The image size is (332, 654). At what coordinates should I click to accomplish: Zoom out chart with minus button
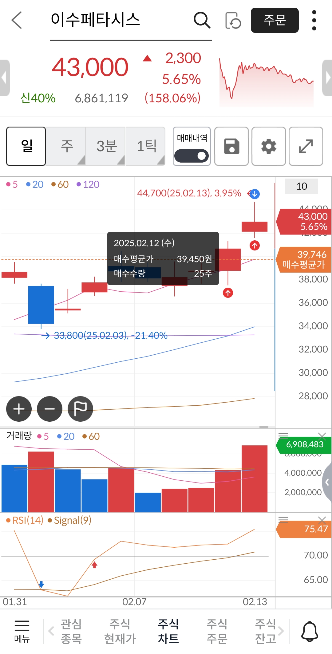[50, 409]
